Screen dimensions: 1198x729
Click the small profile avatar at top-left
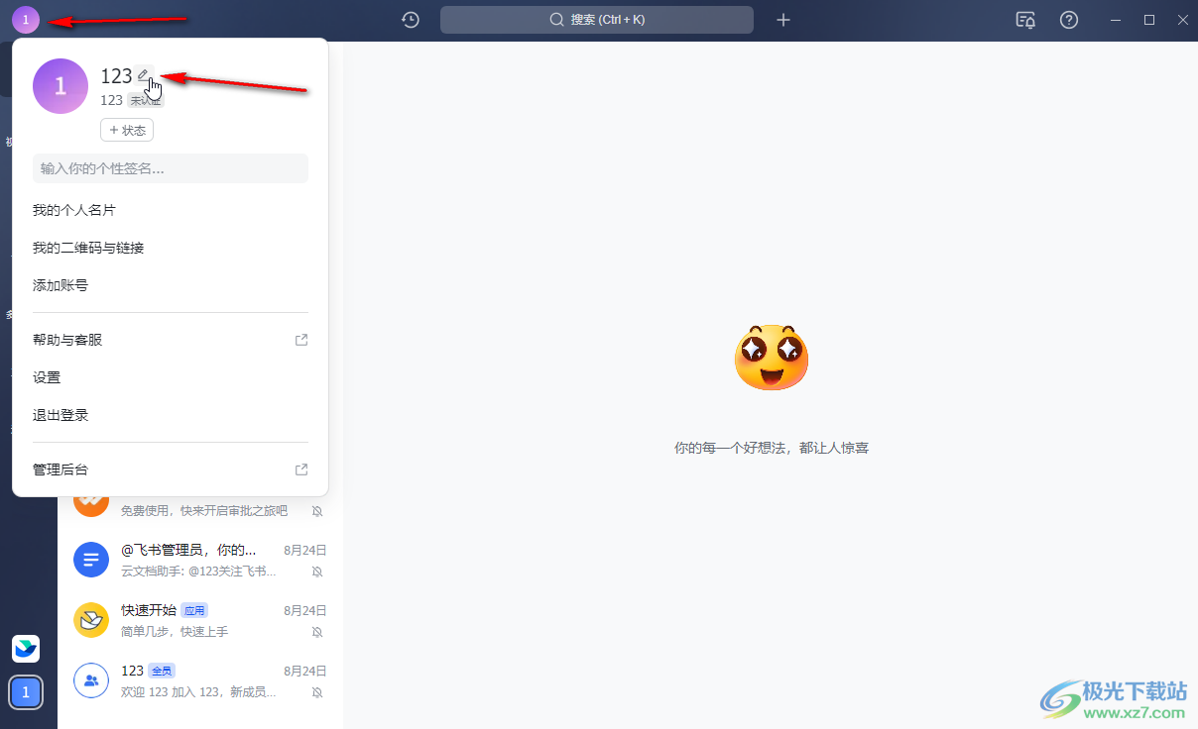tap(26, 20)
